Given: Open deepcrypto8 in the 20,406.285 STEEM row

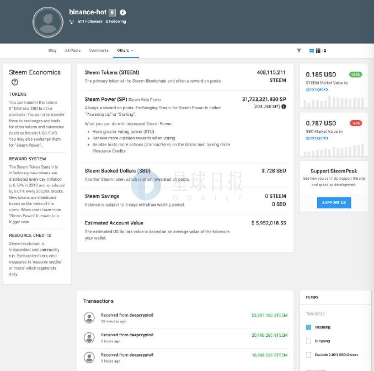Looking at the screenshot, I should (x=141, y=335).
